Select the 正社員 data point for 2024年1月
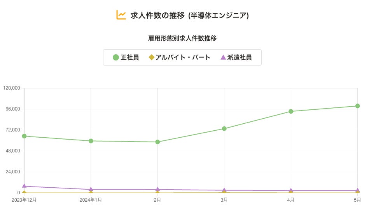The image size is (369, 216). [x=91, y=141]
